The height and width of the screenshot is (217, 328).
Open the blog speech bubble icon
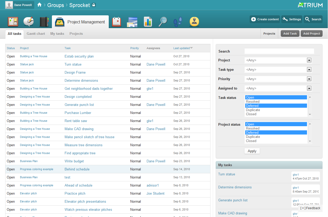tap(29, 22)
